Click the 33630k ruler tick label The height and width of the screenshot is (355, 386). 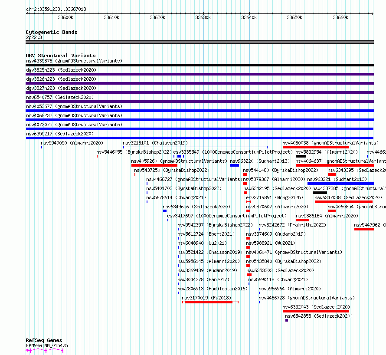[x=203, y=17]
